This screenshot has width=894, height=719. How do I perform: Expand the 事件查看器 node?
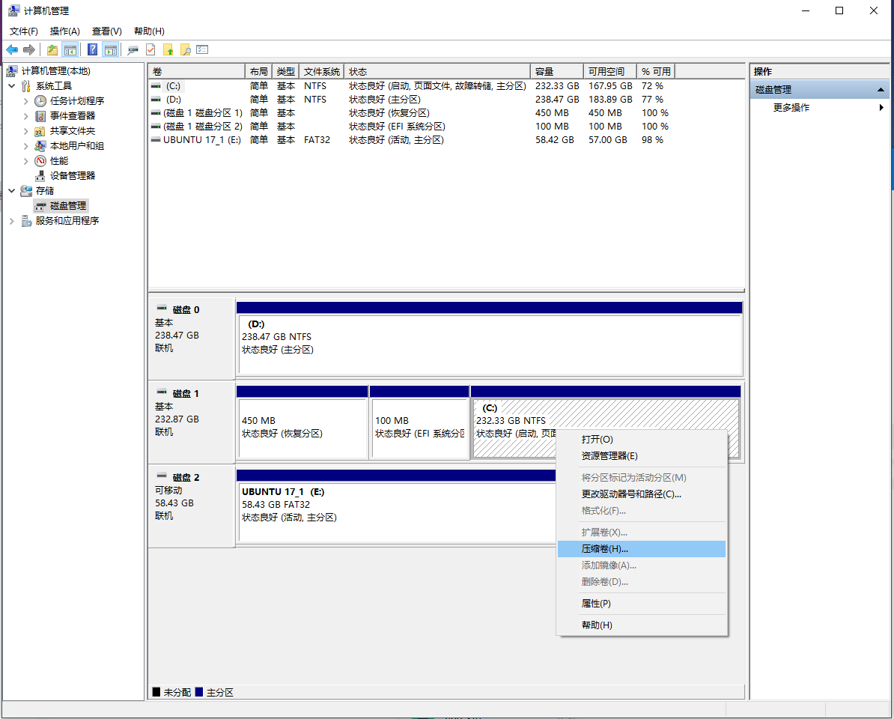click(x=25, y=116)
